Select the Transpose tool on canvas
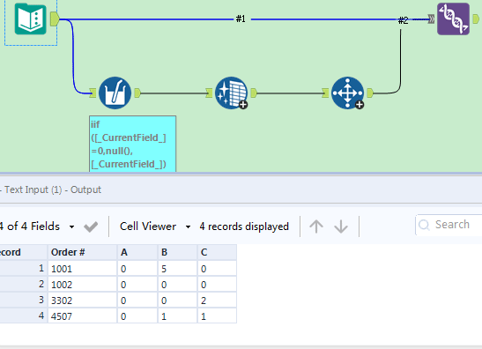 [x=348, y=93]
